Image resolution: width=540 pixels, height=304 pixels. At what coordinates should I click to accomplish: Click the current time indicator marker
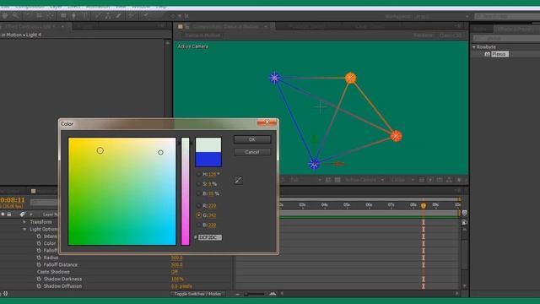424,206
